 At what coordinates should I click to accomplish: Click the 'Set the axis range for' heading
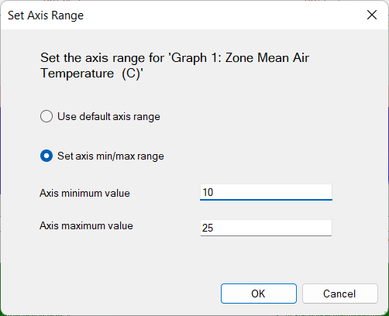click(x=102, y=57)
